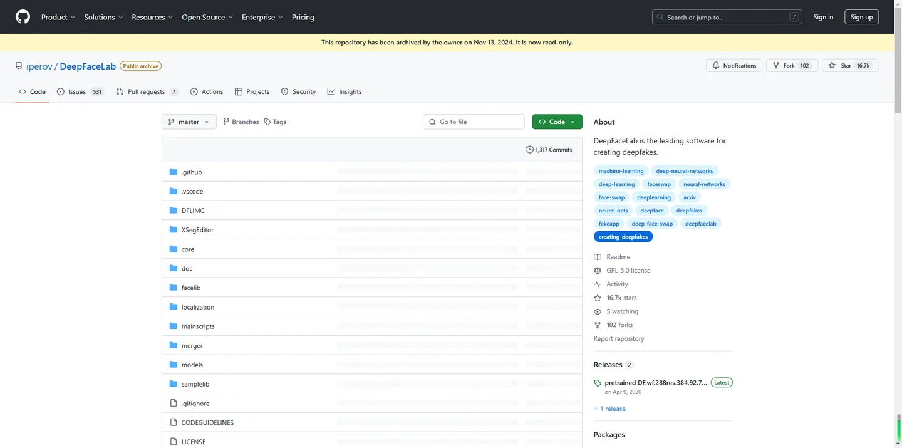Open the DeepFaceLab repository title link

click(88, 66)
